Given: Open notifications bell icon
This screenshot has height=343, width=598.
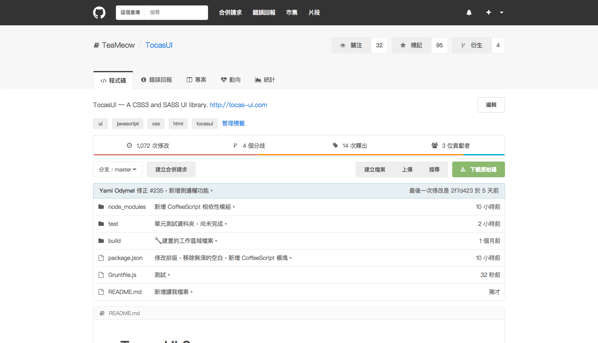Looking at the screenshot, I should tap(469, 12).
